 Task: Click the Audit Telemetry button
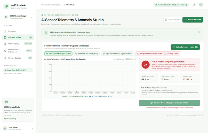(x=172, y=20)
